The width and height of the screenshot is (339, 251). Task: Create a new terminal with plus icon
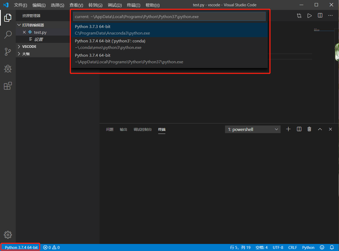click(288, 129)
